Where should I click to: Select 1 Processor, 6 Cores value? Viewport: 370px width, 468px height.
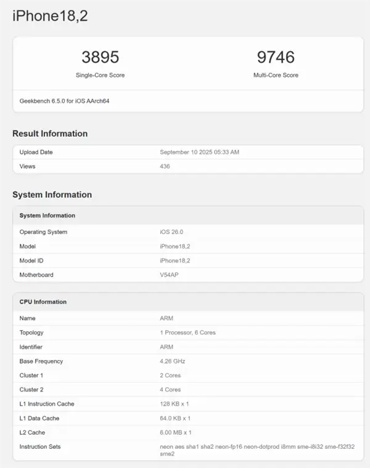pos(187,332)
